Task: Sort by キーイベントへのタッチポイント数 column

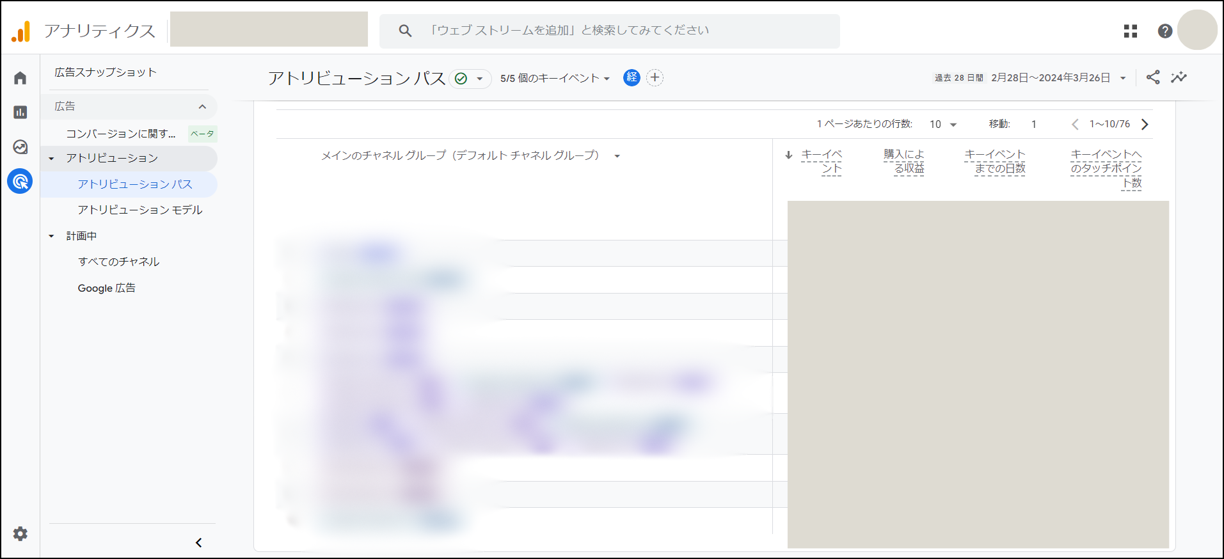Action: click(1106, 169)
